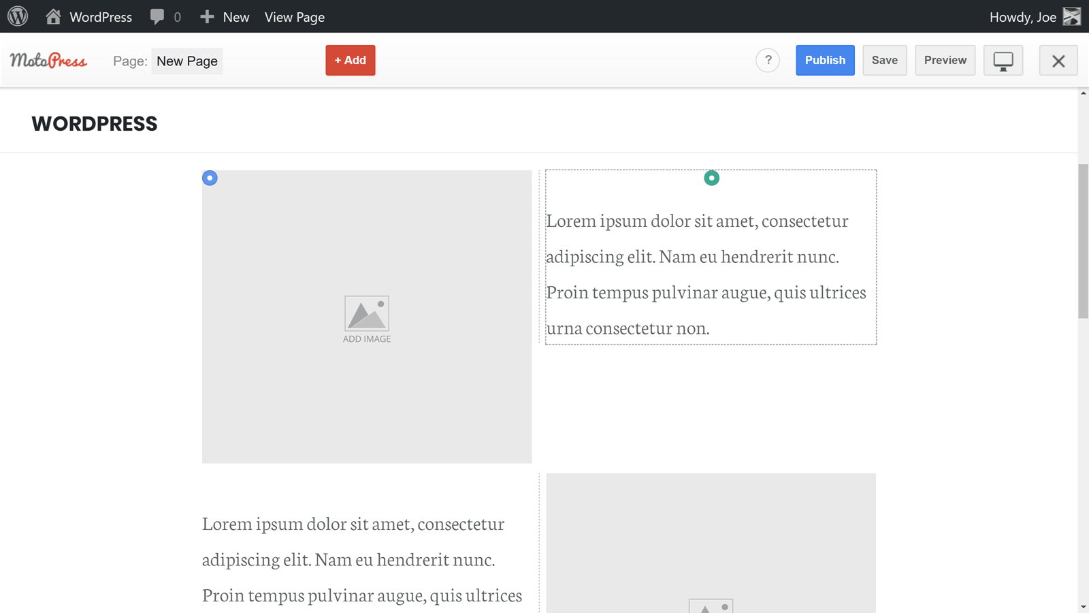The image size is (1089, 613).
Task: Click the Add Image placeholder
Action: [x=367, y=319]
